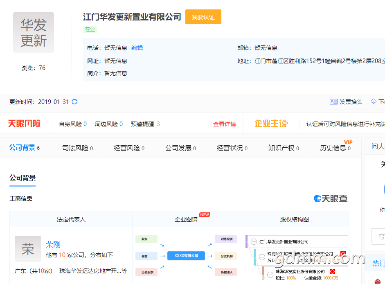This screenshot has width=385, height=284.
Task: Click the 历史法人 node in enterprise graph
Action: tap(226, 272)
